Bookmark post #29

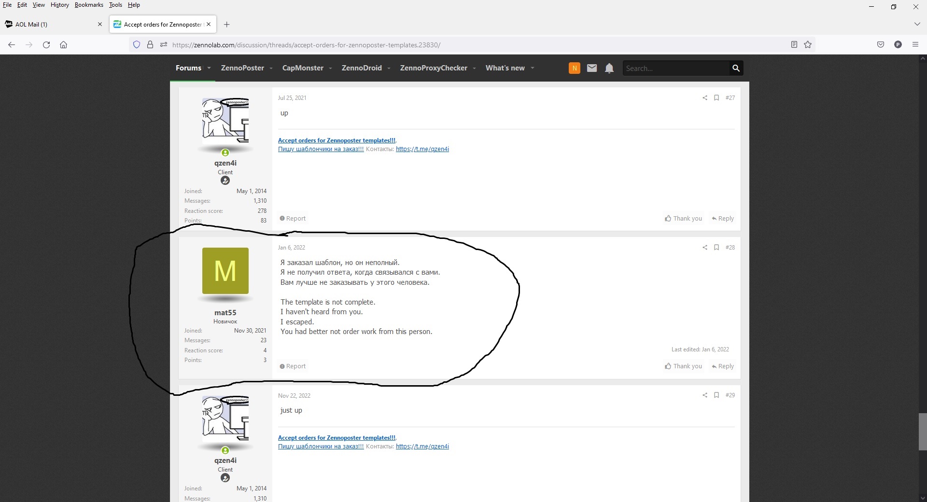pyautogui.click(x=716, y=395)
